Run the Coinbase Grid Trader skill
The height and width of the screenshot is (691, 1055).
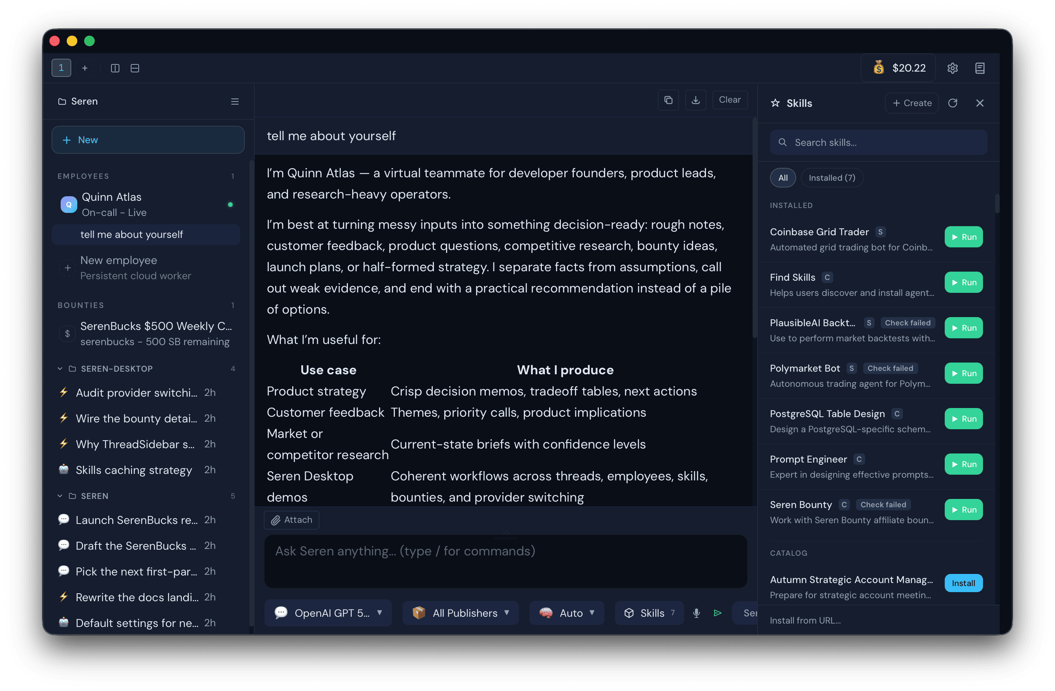click(x=963, y=237)
